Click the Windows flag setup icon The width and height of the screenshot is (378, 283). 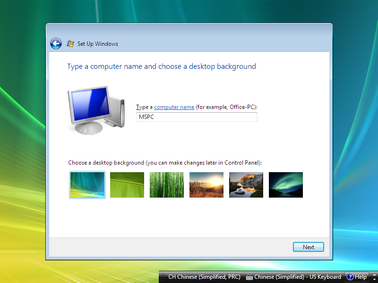[70, 44]
